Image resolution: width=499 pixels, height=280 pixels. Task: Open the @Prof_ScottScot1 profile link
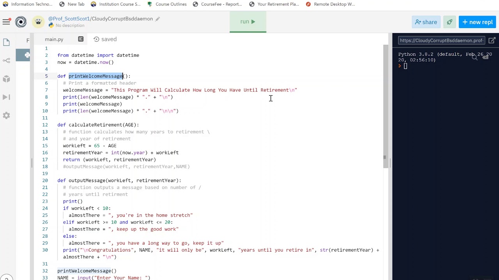(69, 19)
